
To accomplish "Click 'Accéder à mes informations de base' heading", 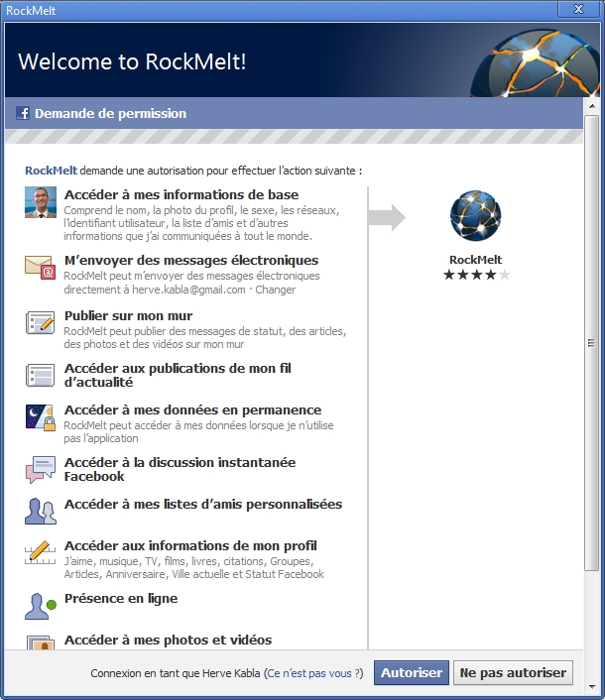I will (181, 194).
